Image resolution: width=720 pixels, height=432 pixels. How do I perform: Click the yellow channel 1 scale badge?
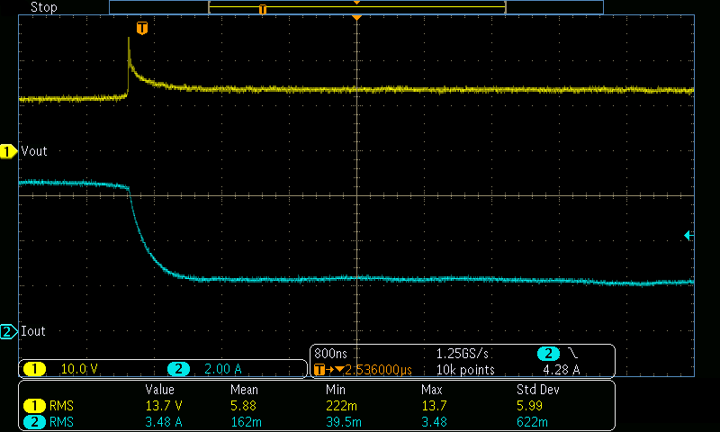click(x=34, y=369)
